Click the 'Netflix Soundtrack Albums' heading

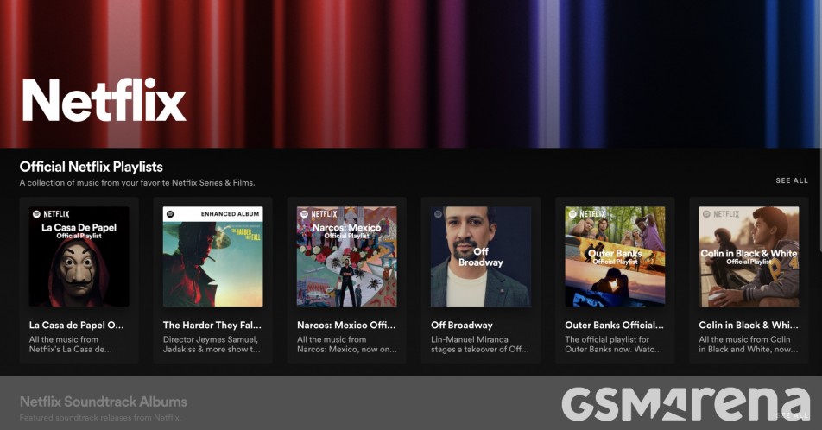(x=104, y=402)
